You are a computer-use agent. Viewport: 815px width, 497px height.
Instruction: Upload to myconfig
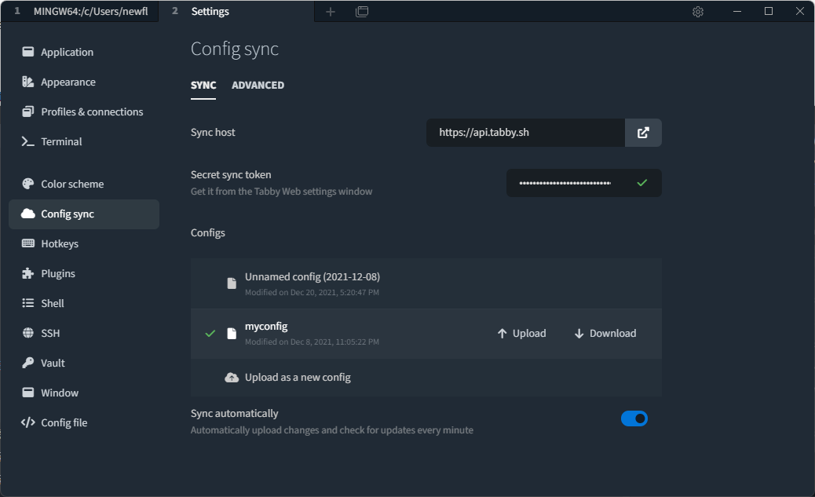tap(521, 334)
